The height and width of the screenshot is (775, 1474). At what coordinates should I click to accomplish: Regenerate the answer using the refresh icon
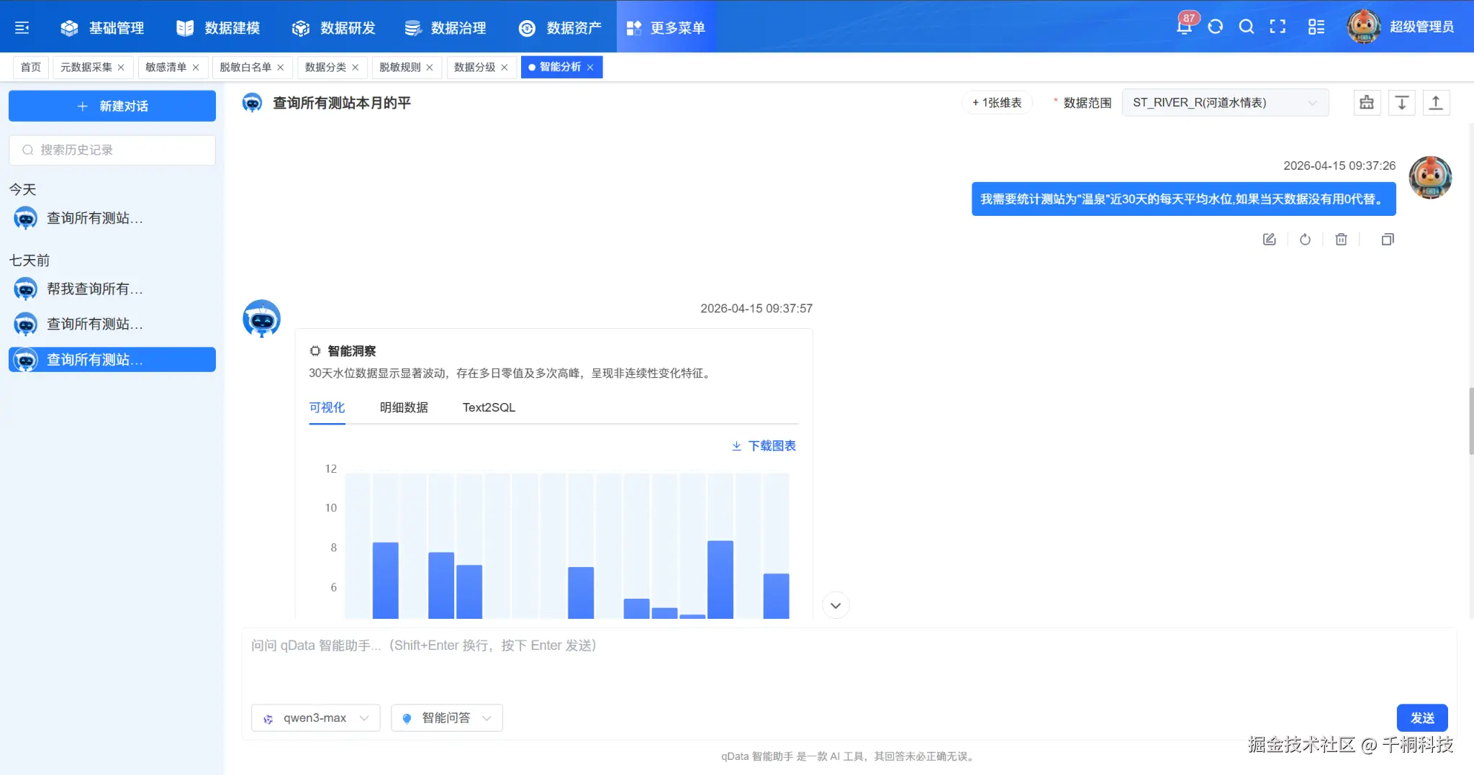tap(1305, 239)
